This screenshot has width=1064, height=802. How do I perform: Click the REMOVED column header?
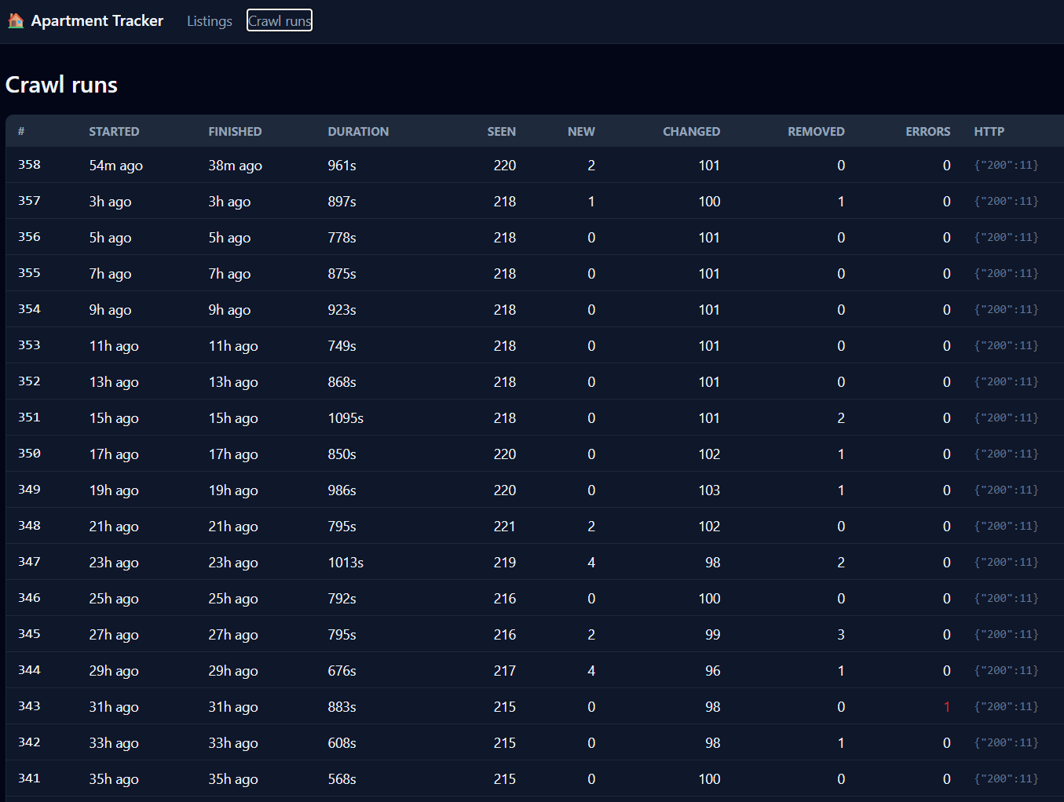coord(816,132)
